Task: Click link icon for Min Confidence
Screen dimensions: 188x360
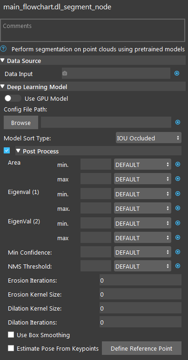Action: coord(178,252)
